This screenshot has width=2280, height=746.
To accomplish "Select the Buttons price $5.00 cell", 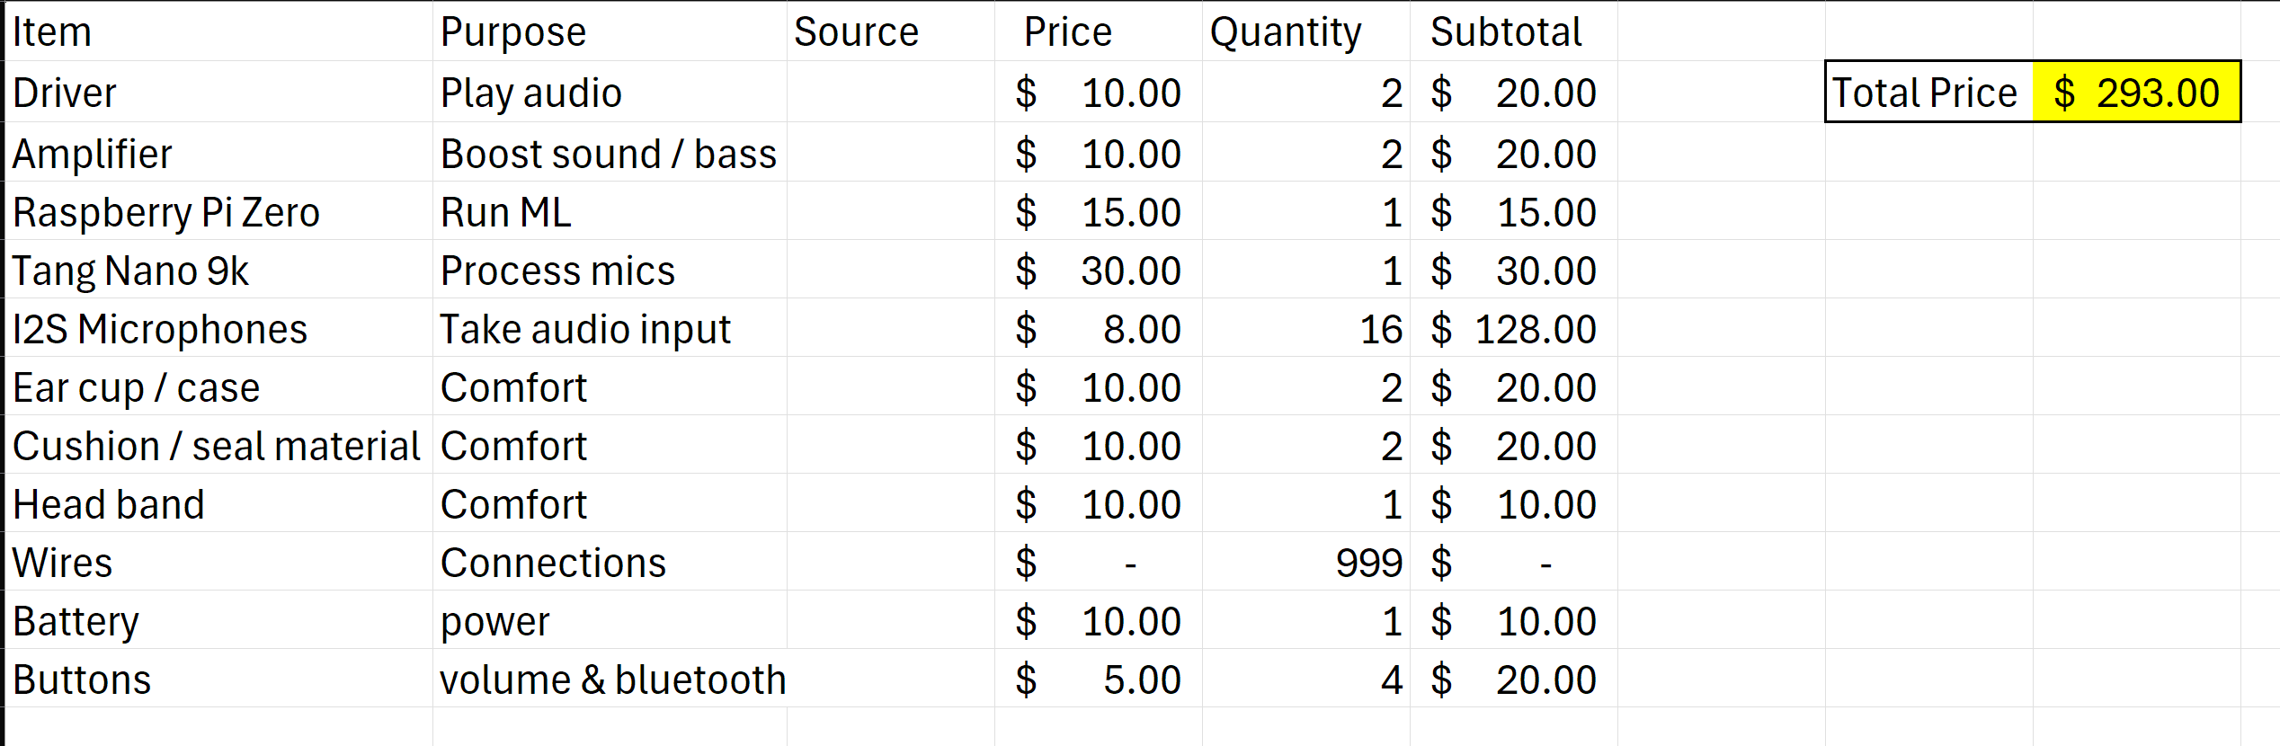I will pyautogui.click(x=1097, y=680).
